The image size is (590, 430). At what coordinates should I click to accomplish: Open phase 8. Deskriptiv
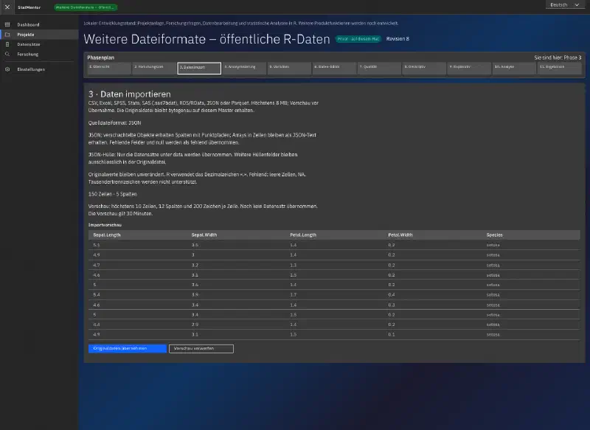[425, 68]
